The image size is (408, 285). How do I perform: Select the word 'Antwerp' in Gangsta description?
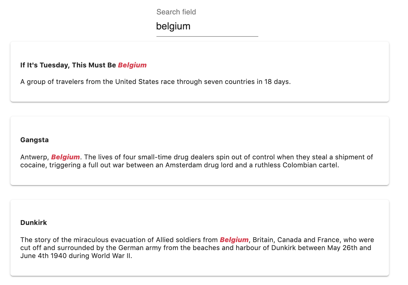[x=34, y=157]
